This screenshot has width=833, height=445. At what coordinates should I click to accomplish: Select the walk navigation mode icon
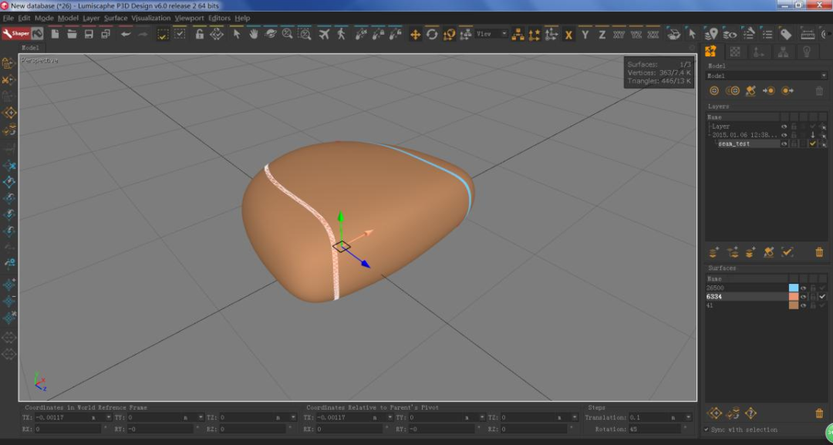click(341, 34)
